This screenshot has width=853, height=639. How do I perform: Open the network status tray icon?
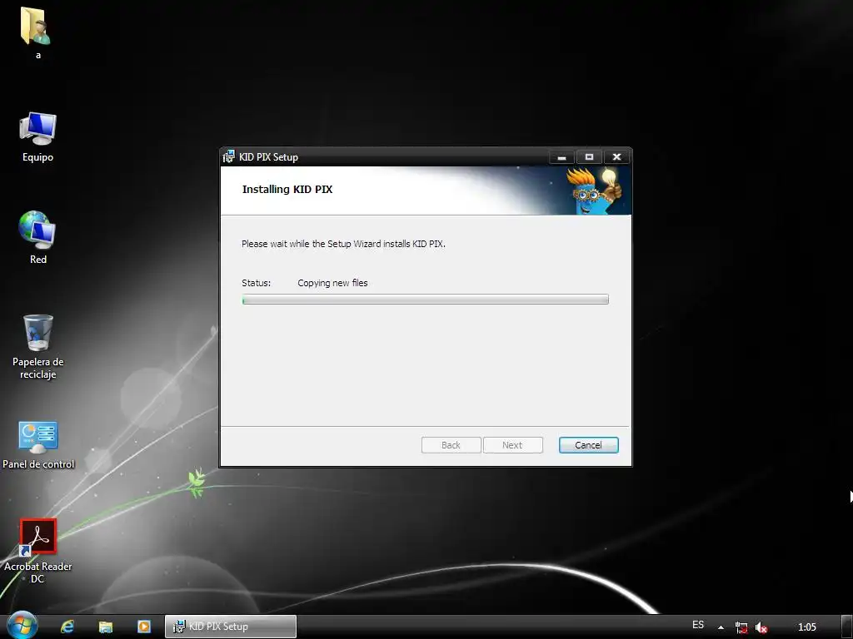(741, 627)
